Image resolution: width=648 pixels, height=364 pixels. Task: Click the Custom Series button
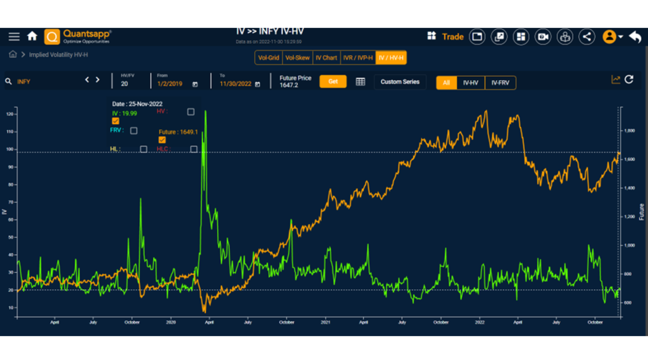pos(400,82)
